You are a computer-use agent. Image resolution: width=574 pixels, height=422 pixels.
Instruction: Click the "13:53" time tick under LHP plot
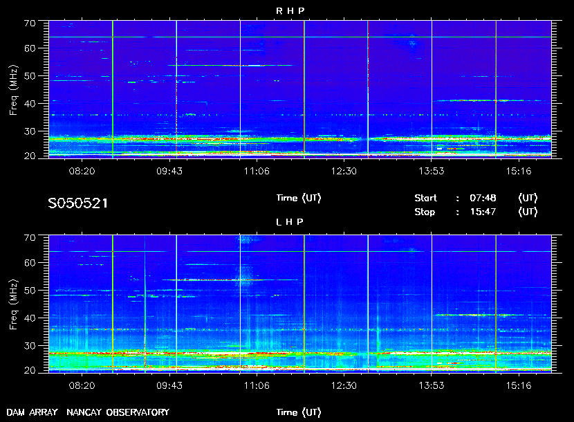coord(432,385)
